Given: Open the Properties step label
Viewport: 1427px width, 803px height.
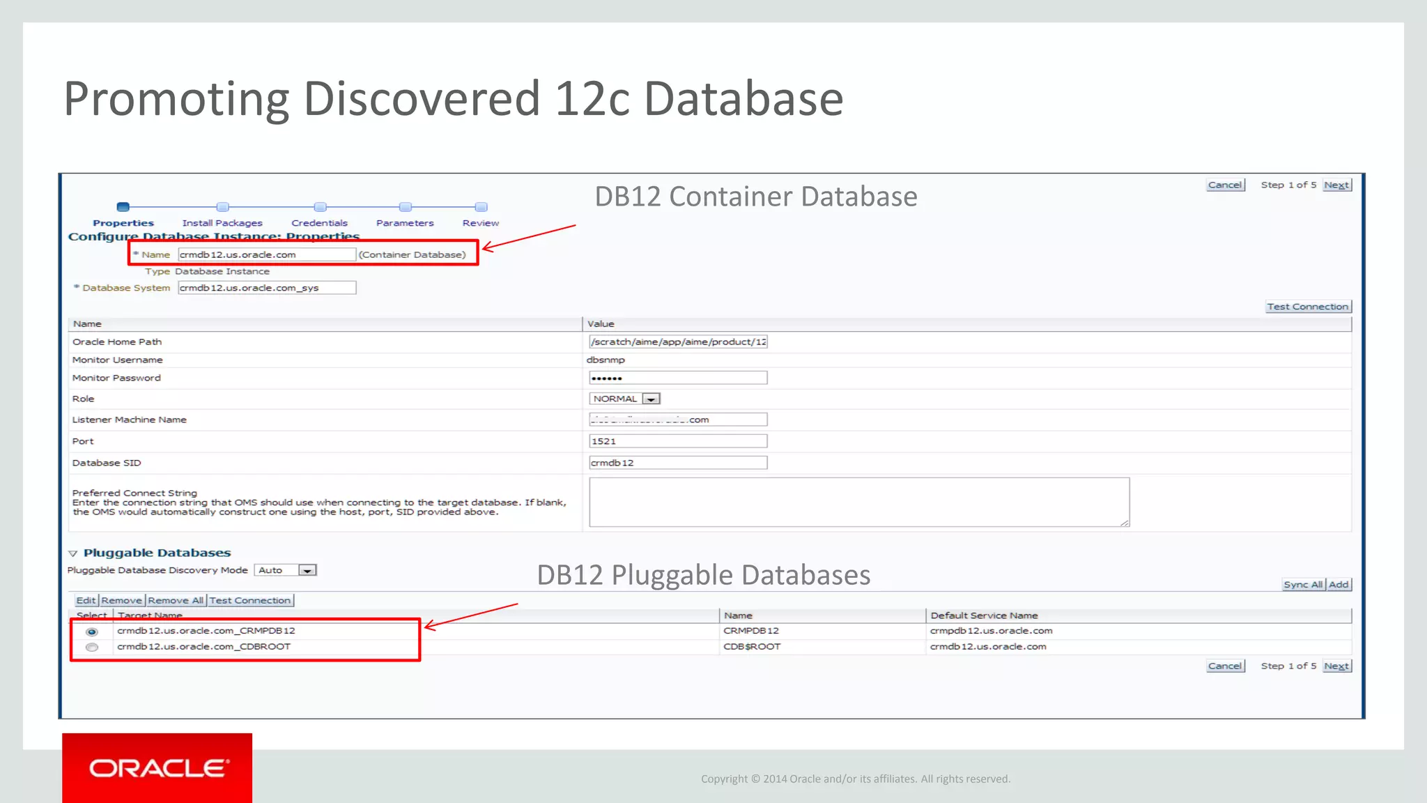Looking at the screenshot, I should (123, 223).
